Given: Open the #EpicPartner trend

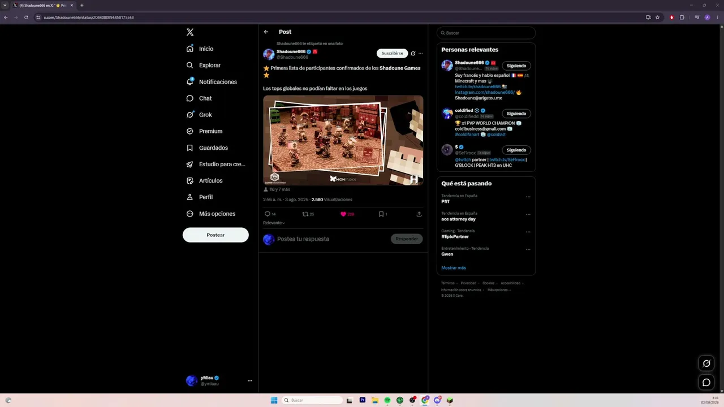Looking at the screenshot, I should point(455,237).
